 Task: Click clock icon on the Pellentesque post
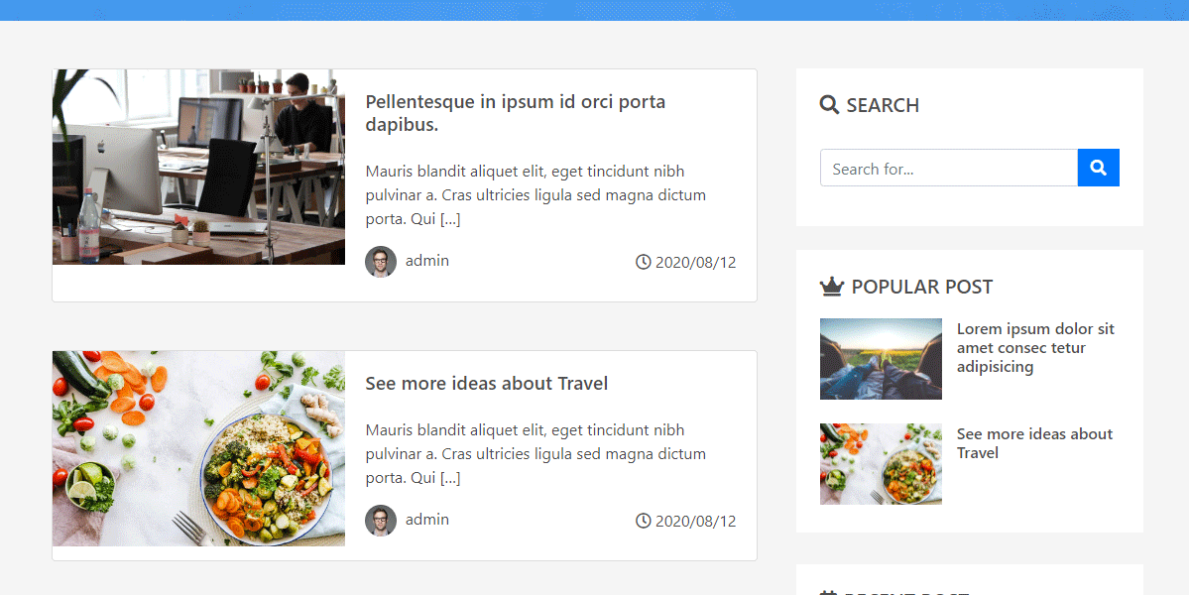(643, 262)
